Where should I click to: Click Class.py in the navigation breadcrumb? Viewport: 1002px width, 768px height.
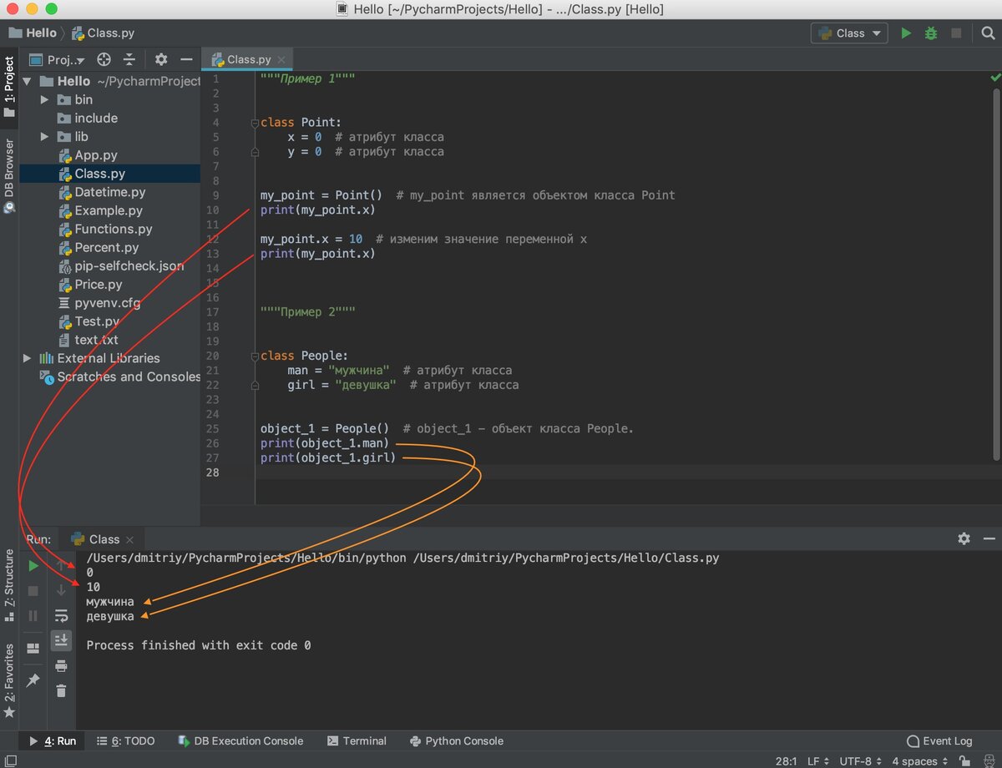(x=104, y=33)
